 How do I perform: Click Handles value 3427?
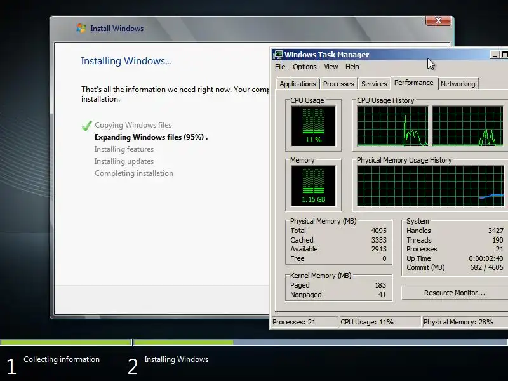coord(496,231)
